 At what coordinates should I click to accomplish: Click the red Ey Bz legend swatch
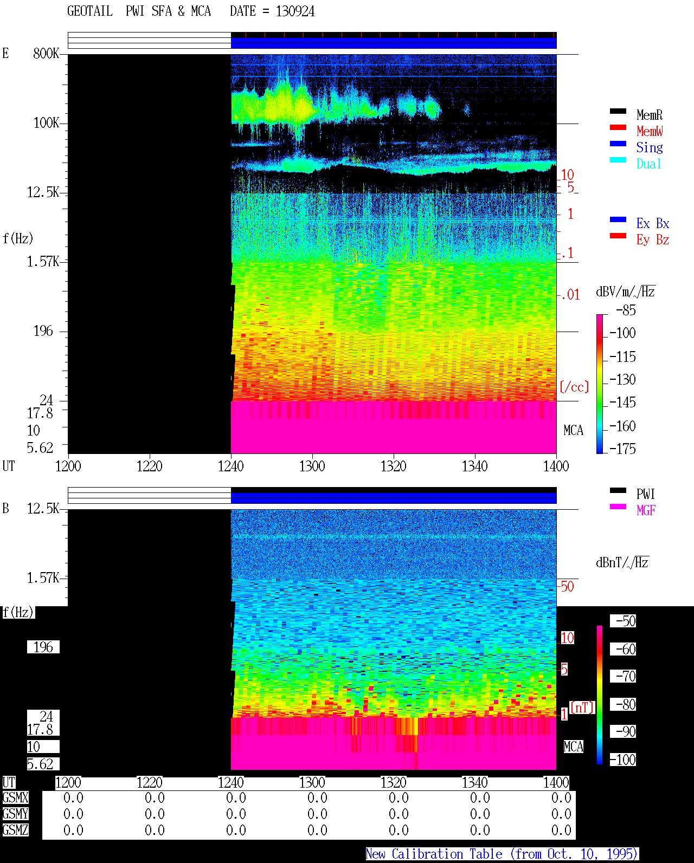(x=618, y=236)
